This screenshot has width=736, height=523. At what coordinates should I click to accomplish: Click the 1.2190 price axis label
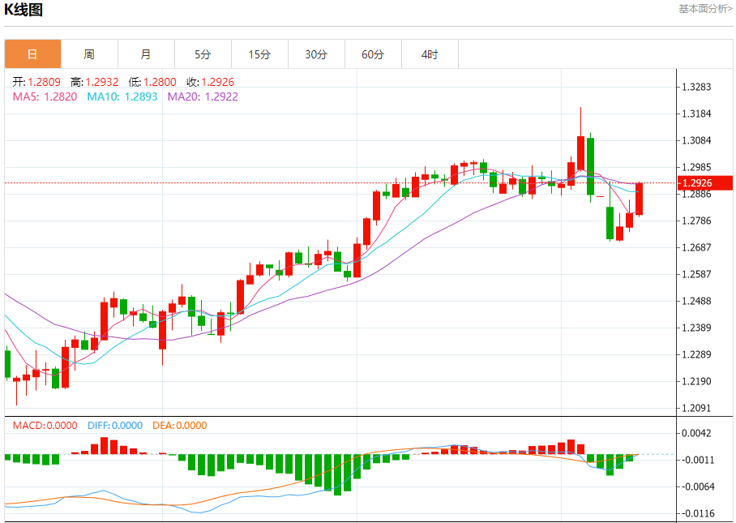pos(696,381)
